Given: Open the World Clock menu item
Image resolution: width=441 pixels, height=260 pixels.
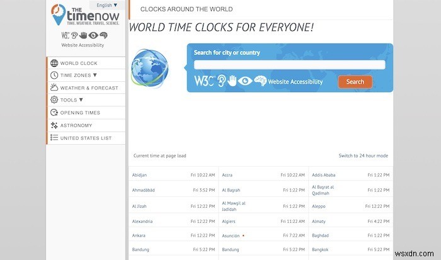Looking at the screenshot, I should tap(86, 63).
